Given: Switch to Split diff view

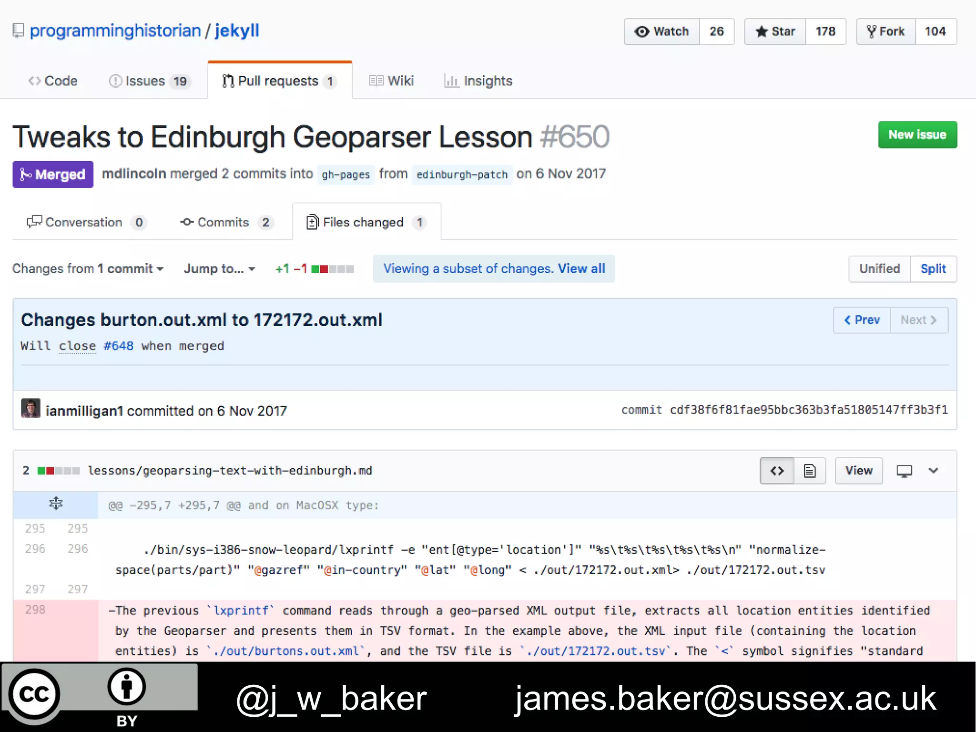Looking at the screenshot, I should 933,269.
